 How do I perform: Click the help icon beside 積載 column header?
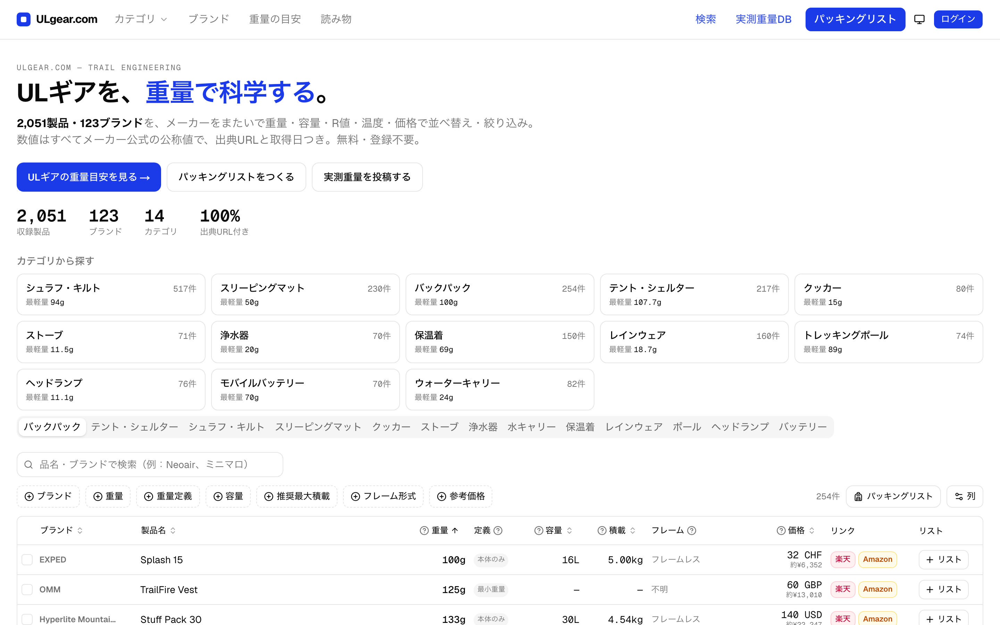click(x=602, y=530)
